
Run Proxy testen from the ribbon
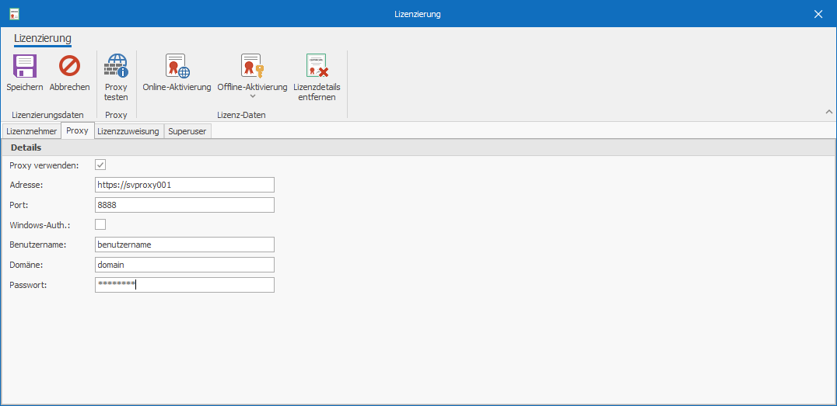click(x=116, y=66)
